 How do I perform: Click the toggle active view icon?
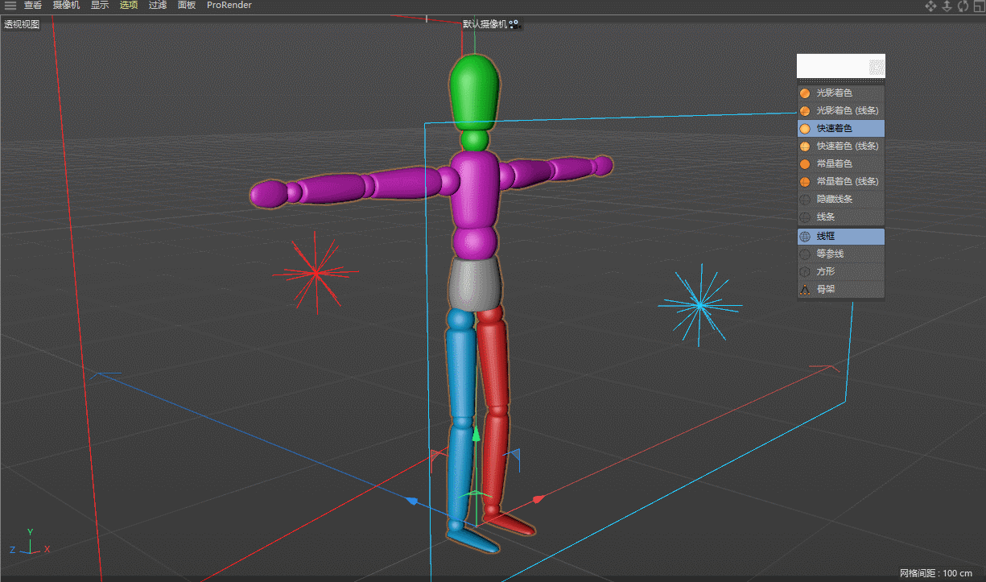(978, 6)
